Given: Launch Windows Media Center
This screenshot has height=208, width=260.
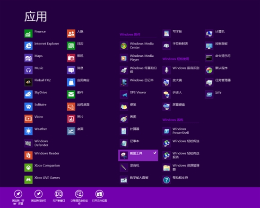Looking at the screenshot, I should coord(137,45).
